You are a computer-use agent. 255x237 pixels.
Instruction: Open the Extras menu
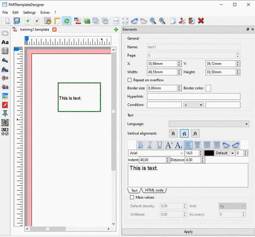[45, 12]
